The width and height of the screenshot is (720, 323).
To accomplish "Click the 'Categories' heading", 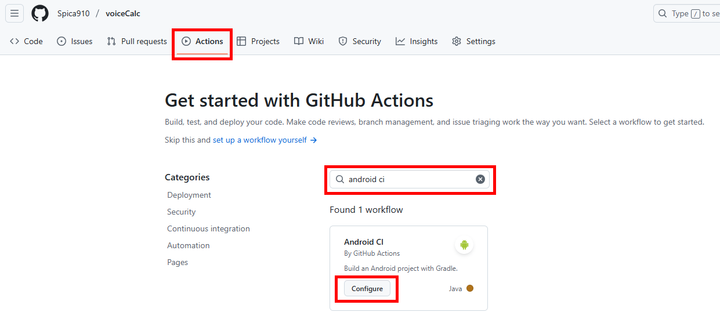I will [x=187, y=177].
